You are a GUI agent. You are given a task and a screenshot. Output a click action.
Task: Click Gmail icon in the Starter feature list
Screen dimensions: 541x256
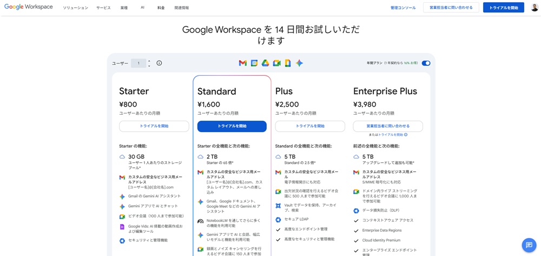122,178
